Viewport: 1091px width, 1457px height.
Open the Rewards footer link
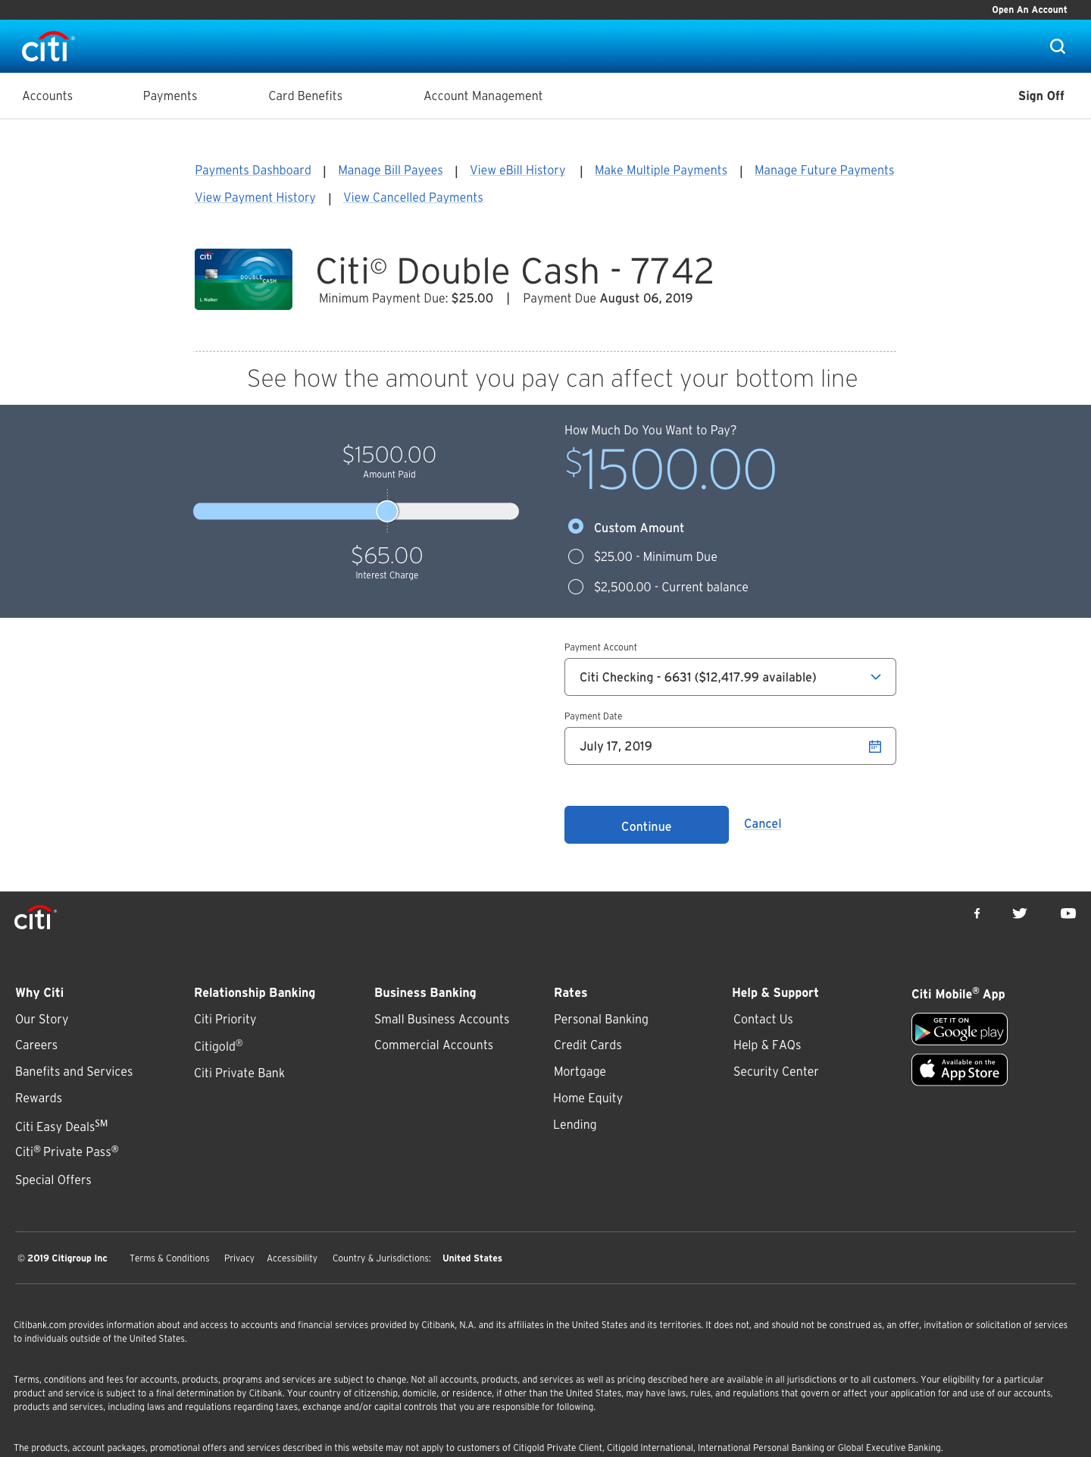(39, 1098)
